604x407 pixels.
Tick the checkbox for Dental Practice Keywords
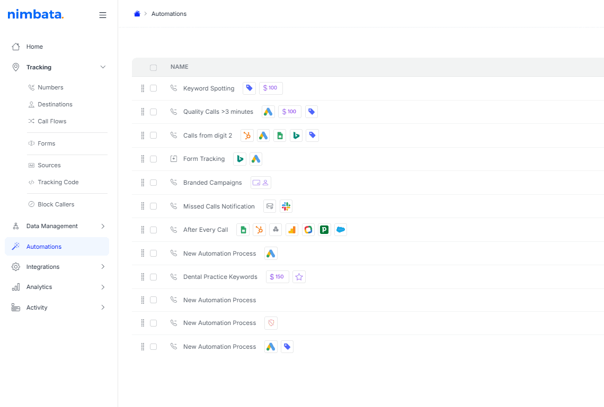point(154,276)
